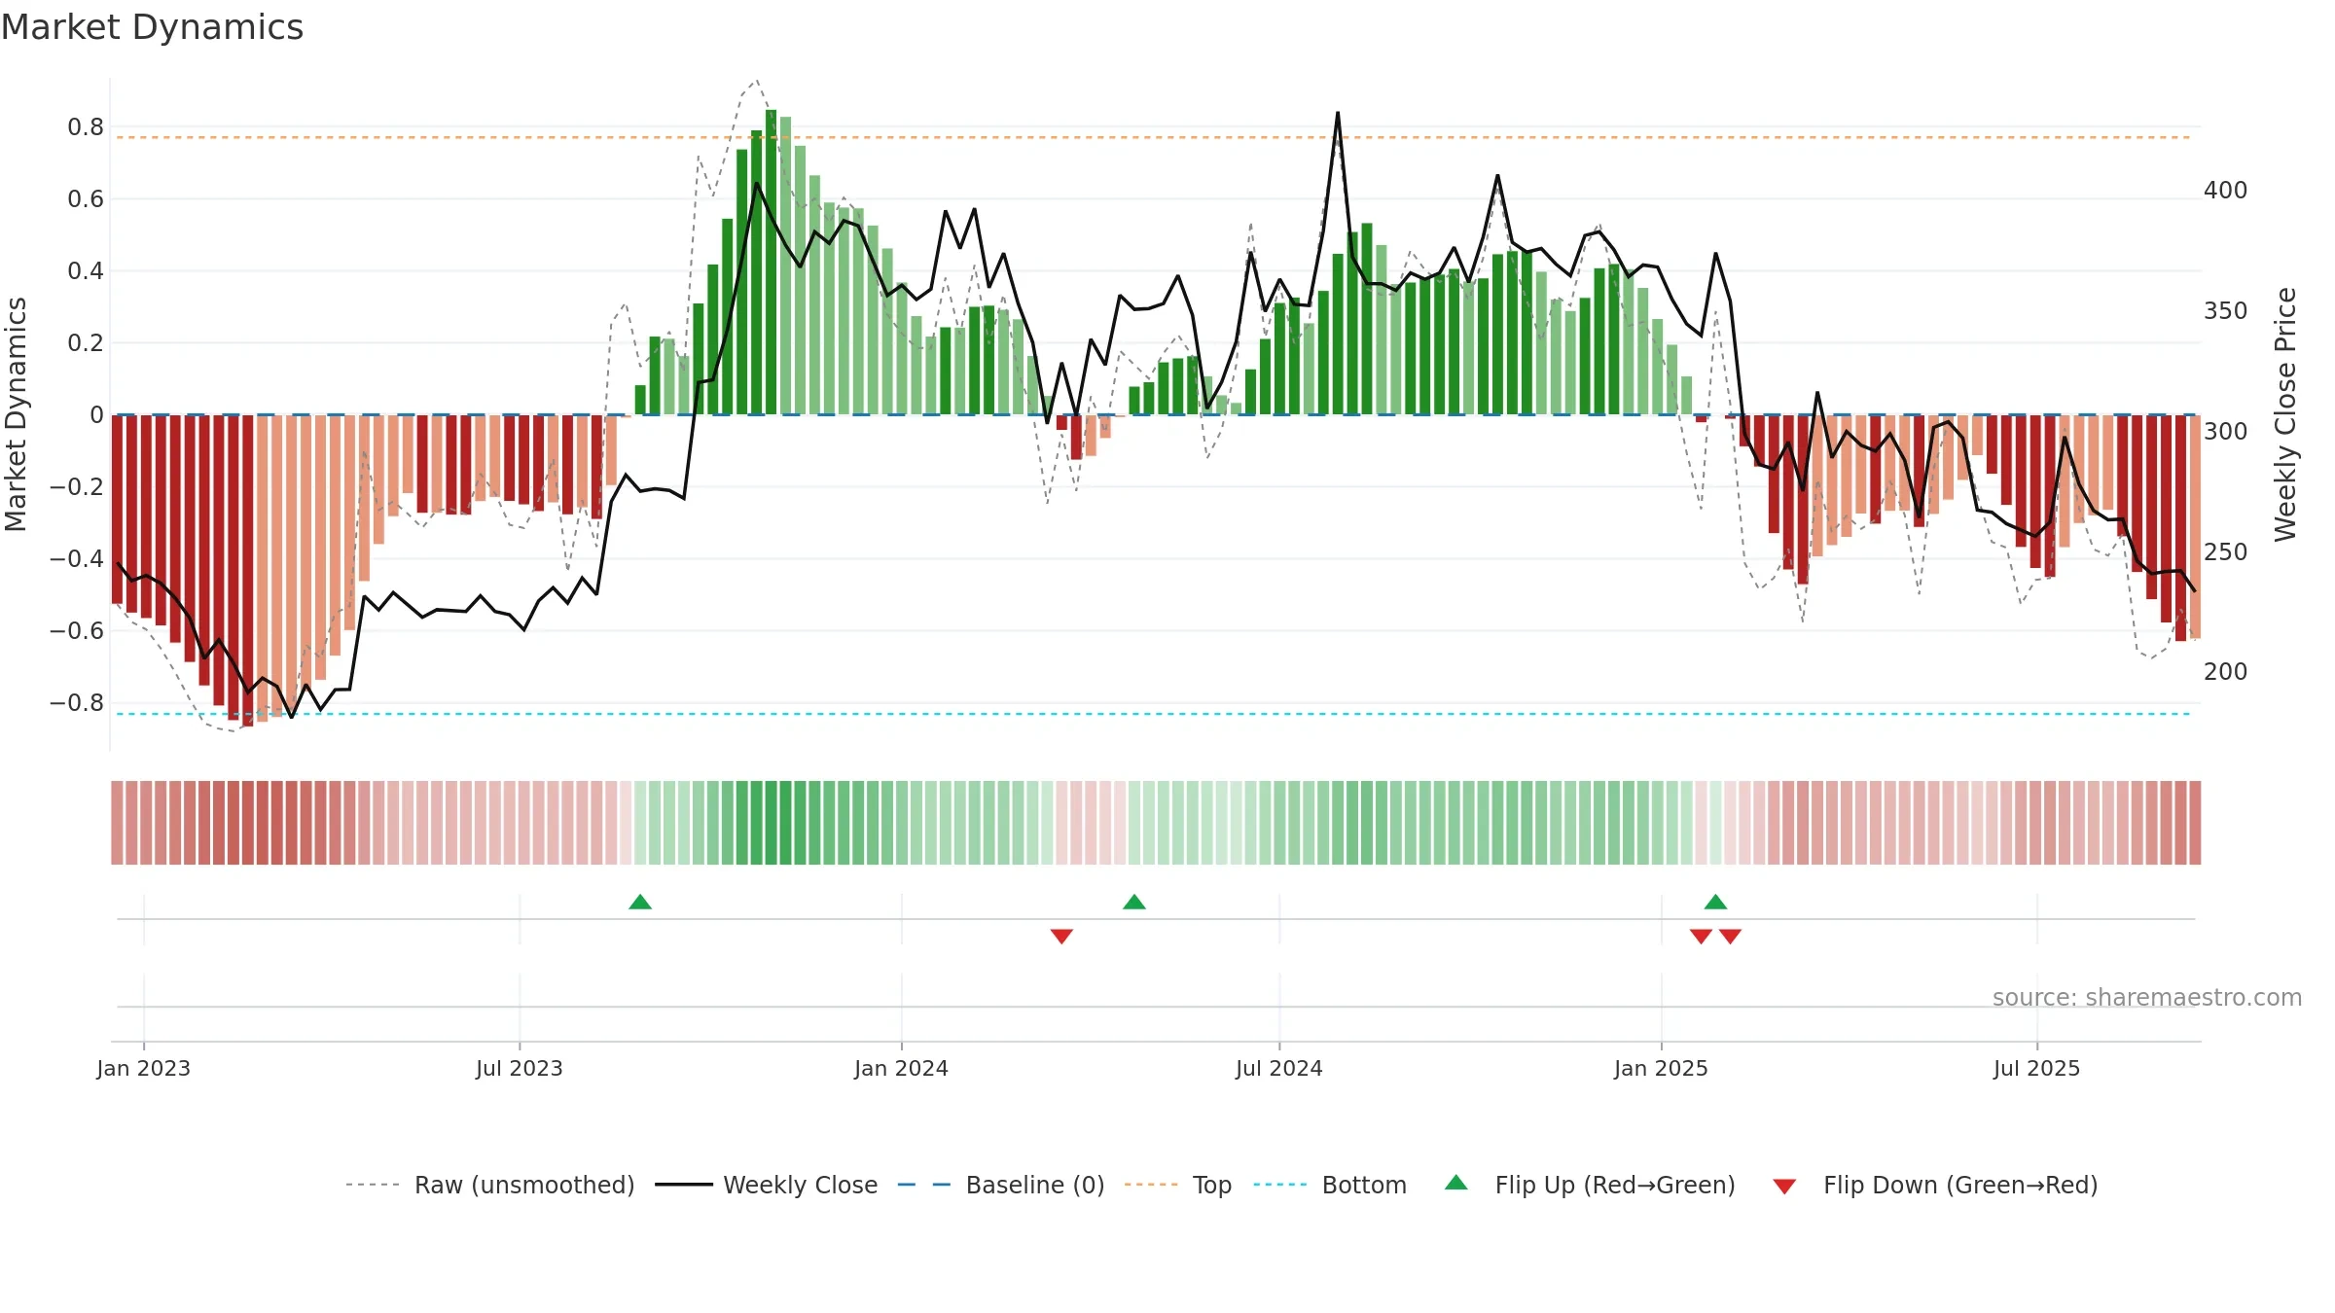The height and width of the screenshot is (1313, 2335).
Task: Click the orange dashed Top threshold line
Action: tap(1154, 137)
